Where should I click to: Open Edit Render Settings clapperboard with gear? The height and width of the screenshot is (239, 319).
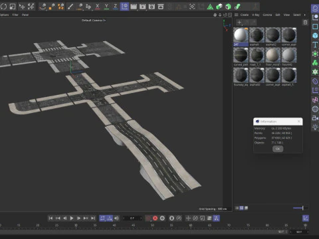pyautogui.click(x=152, y=7)
